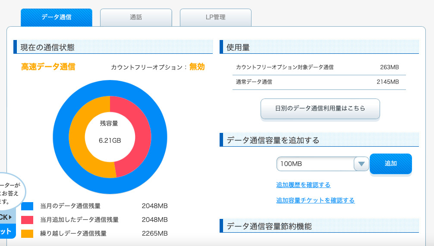
Task: Select the LP管理 tab
Action: 215,18
